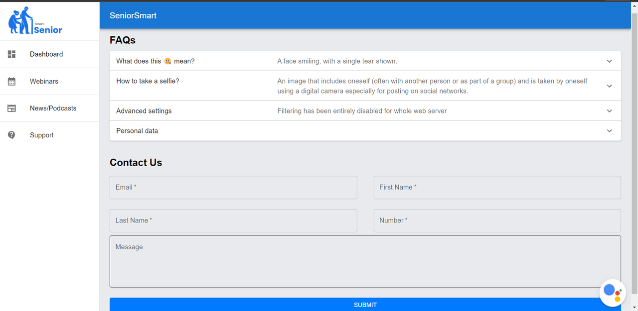Open the Dashboard menu item
The width and height of the screenshot is (638, 311).
click(x=50, y=54)
